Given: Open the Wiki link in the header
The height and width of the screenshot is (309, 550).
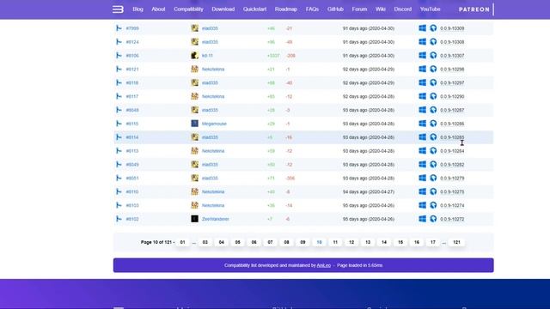Looking at the screenshot, I should click(x=380, y=9).
